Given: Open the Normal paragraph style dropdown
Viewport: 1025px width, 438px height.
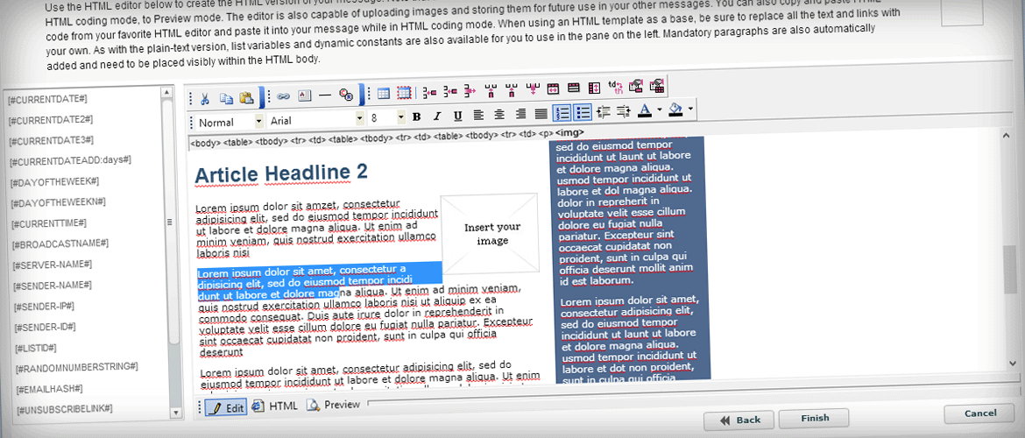Looking at the screenshot, I should tap(258, 121).
